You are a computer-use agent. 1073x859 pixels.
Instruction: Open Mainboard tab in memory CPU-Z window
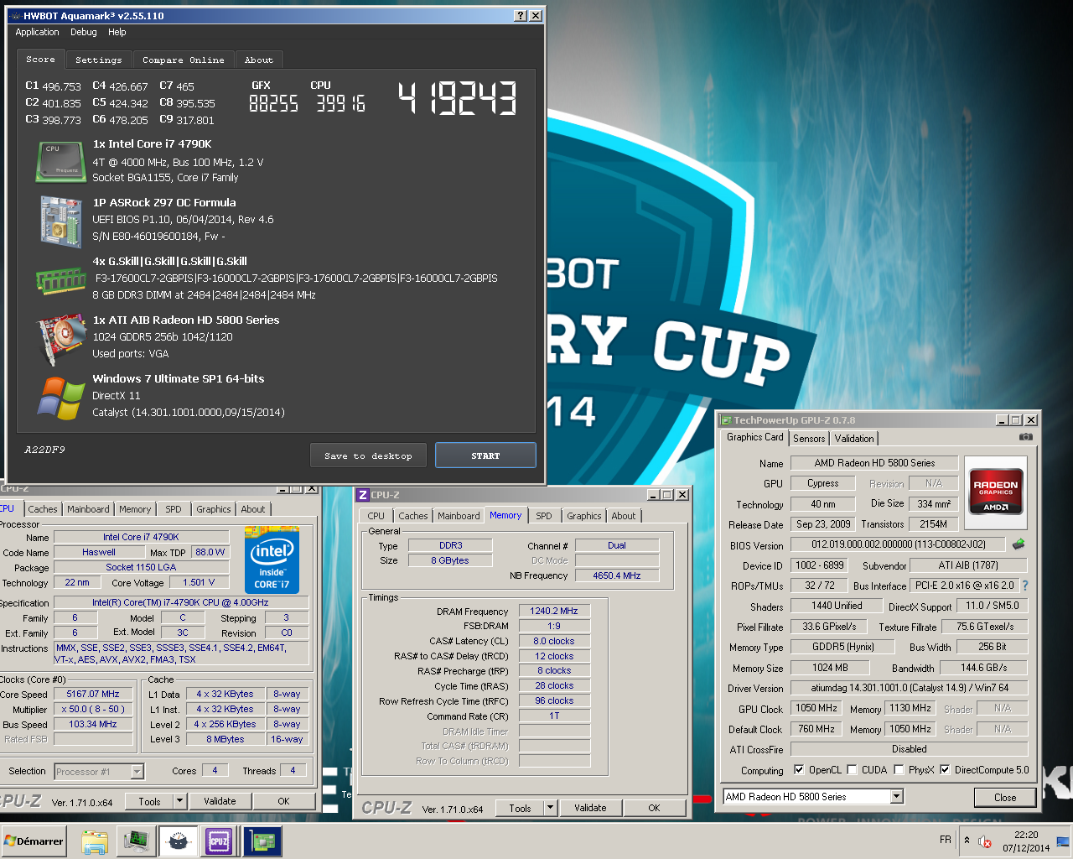[459, 516]
